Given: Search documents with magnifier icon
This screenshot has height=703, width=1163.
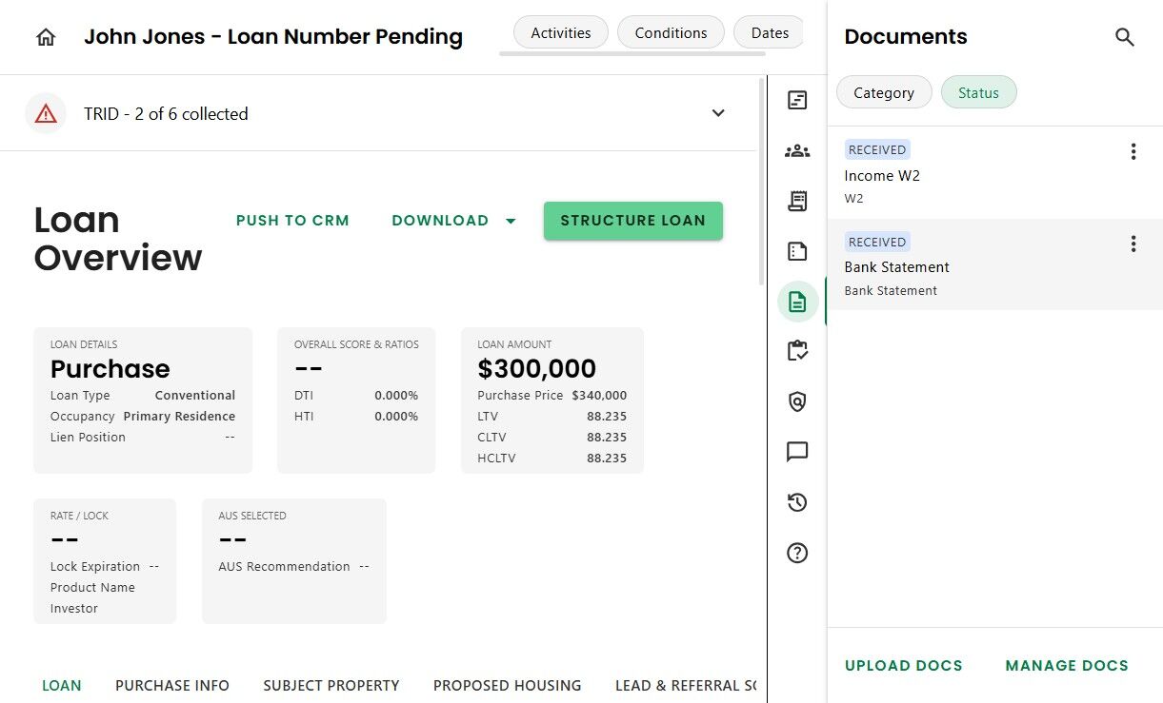Looking at the screenshot, I should (x=1125, y=37).
